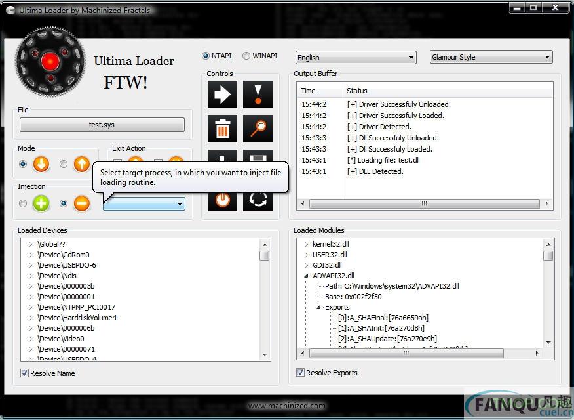The image size is (574, 420).
Task: Open the Glamour Style theme dropdown
Action: click(x=491, y=57)
